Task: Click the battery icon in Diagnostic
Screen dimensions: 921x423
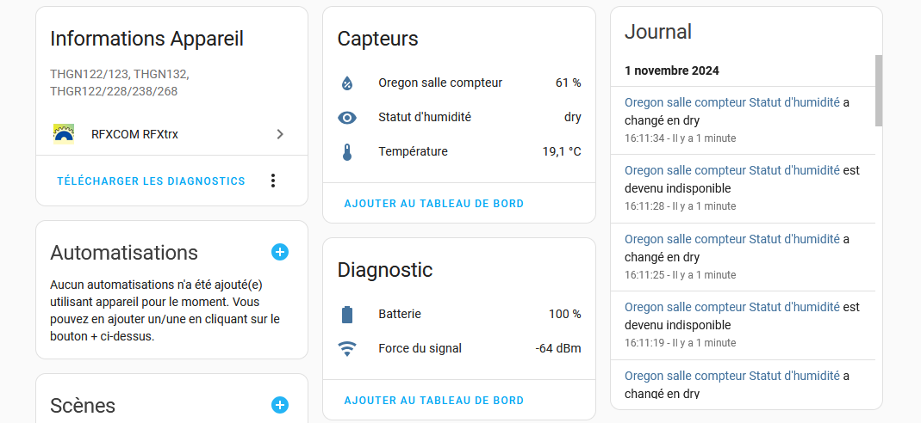Action: pyautogui.click(x=347, y=314)
